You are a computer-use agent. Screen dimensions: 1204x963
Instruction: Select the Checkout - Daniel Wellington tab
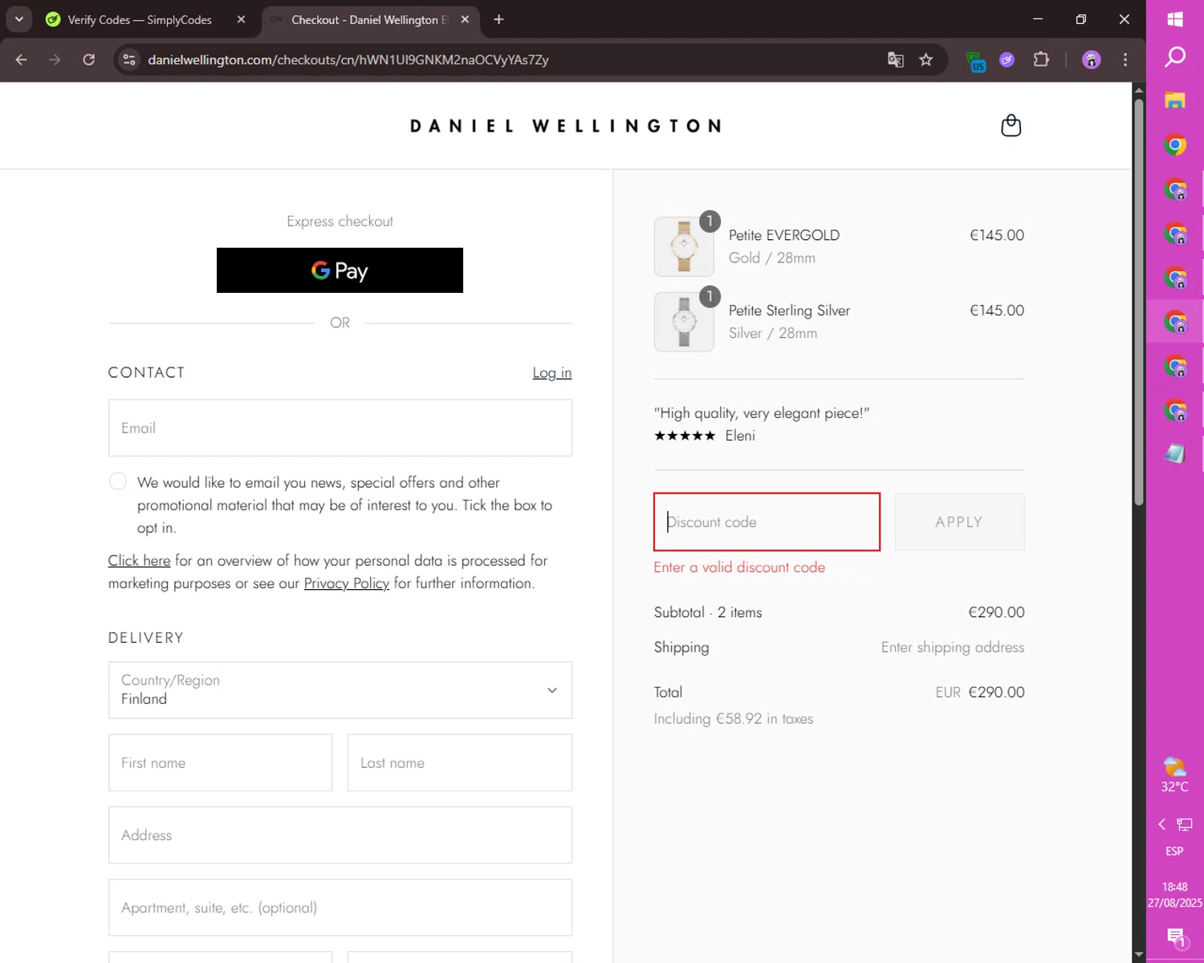(x=369, y=19)
